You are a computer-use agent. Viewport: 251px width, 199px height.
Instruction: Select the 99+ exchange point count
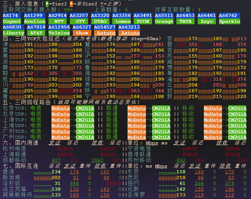tap(68, 10)
